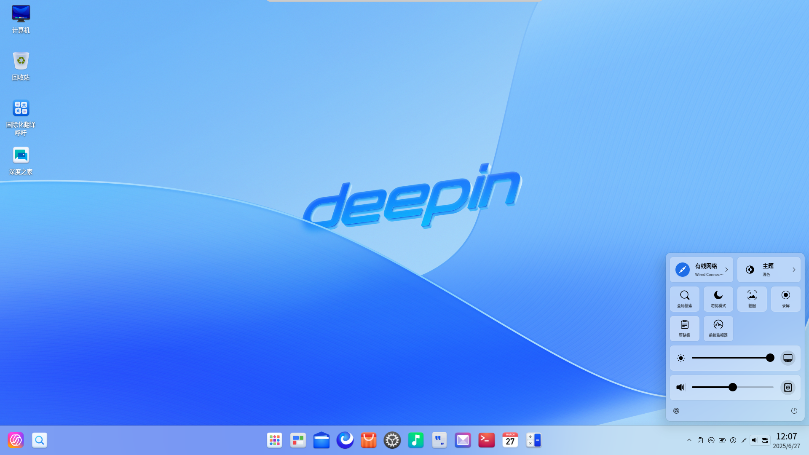Open audio output device selector button
The height and width of the screenshot is (455, 809).
(x=788, y=388)
